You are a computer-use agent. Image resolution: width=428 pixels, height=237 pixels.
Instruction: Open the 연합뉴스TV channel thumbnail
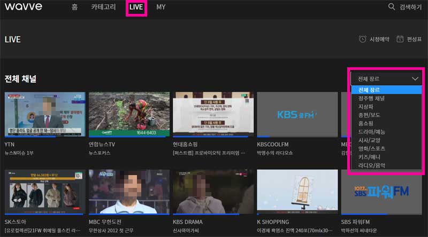(x=129, y=114)
